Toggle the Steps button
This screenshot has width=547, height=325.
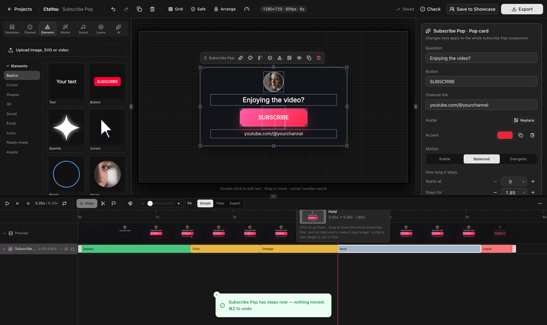pos(87,203)
